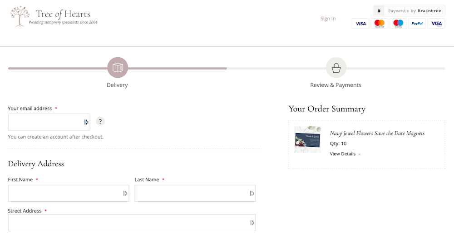Click the Maestro payment icon
Viewport: 454px width, 234px height.
[x=398, y=24]
